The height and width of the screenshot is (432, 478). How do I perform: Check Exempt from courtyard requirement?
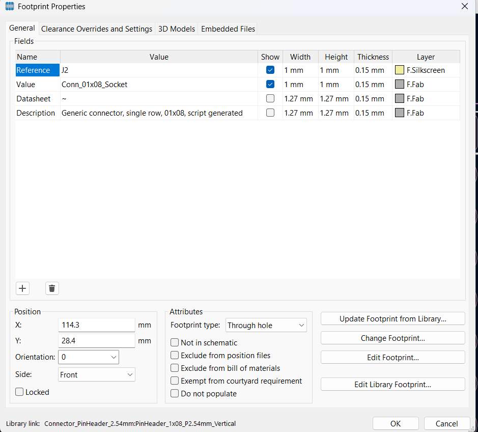(175, 381)
